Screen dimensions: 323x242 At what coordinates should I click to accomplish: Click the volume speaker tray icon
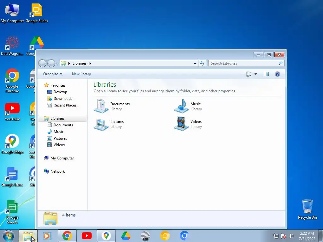coord(291,236)
